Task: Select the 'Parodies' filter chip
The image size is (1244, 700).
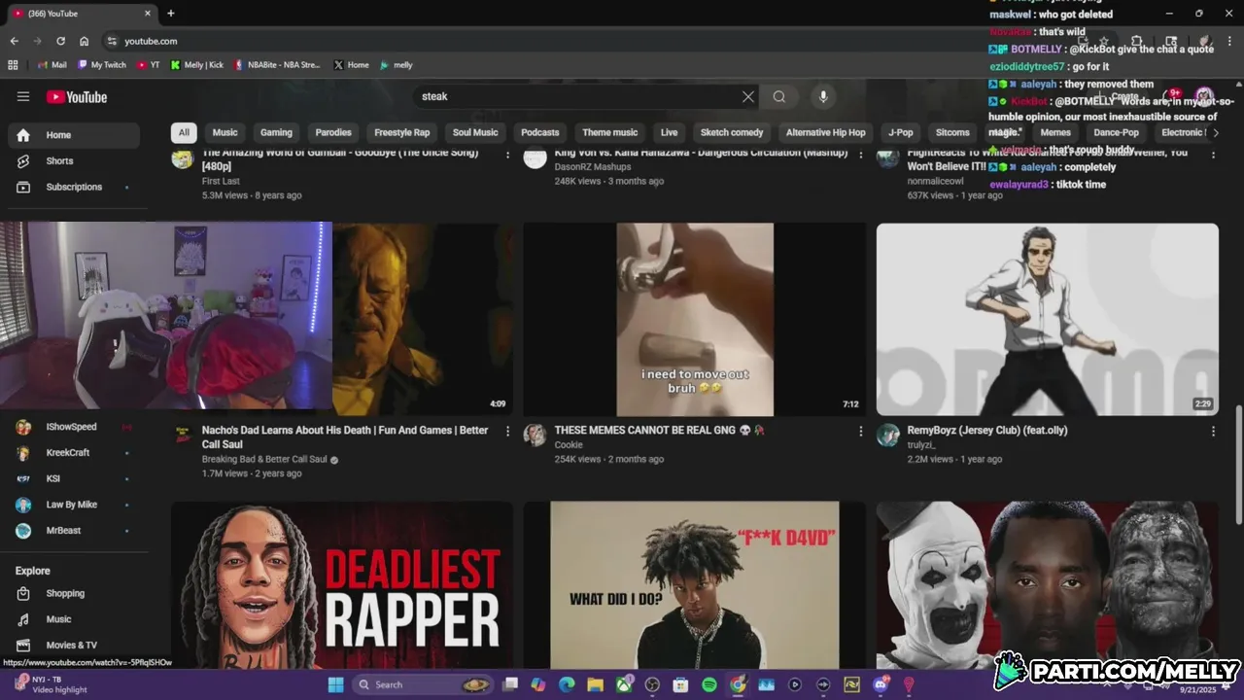Action: coord(333,132)
